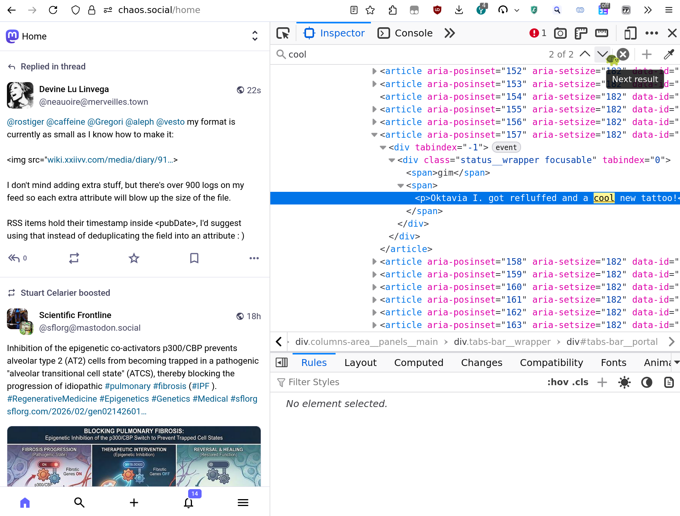Viewport: 680px width, 516px height.
Task: Click the element picker icon in DevTools
Action: [283, 33]
